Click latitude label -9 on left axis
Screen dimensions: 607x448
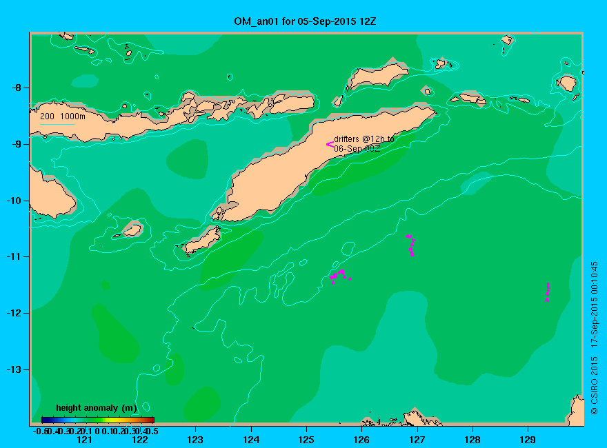pos(17,144)
